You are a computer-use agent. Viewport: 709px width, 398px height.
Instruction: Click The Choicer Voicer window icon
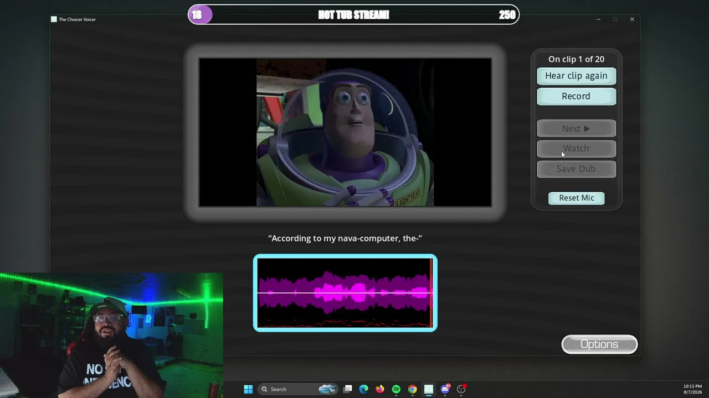54,19
